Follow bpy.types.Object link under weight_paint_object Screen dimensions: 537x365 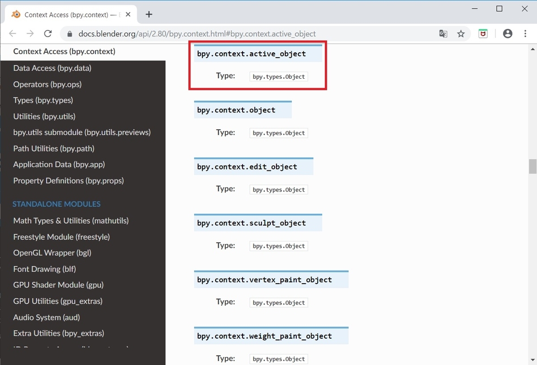pyautogui.click(x=279, y=359)
